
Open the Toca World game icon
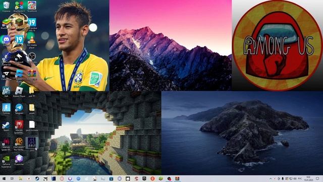coord(32,6)
